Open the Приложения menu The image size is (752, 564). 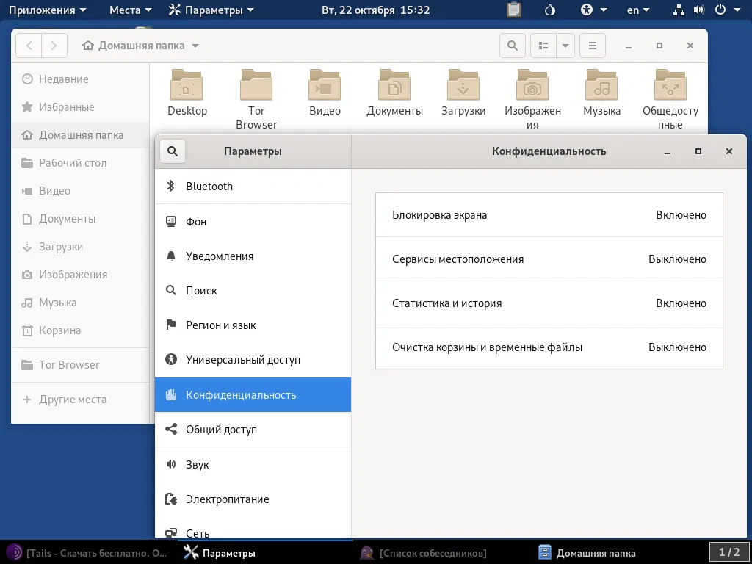point(47,10)
